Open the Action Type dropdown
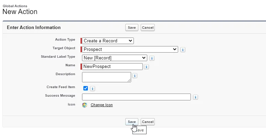266x140 pixels. click(108, 41)
